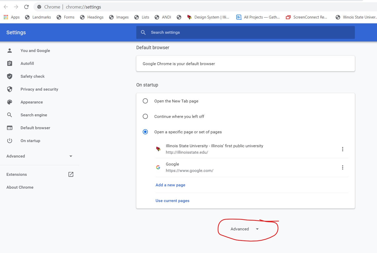
Task: Open the Images bookmark
Action: pos(119,17)
